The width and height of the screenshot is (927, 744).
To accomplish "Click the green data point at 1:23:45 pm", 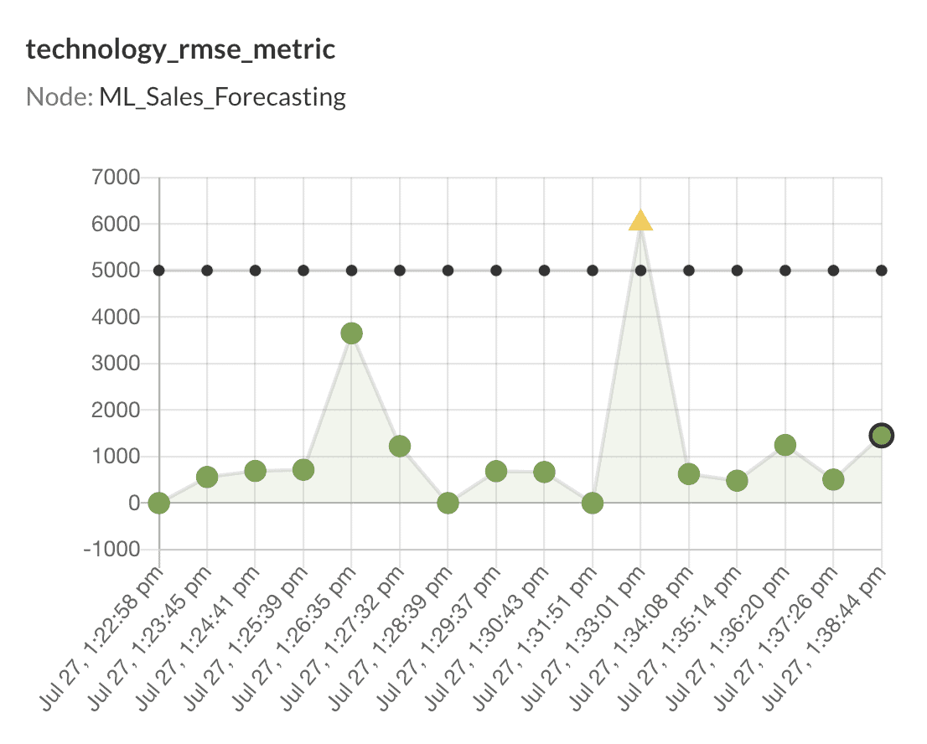I will 207,477.
